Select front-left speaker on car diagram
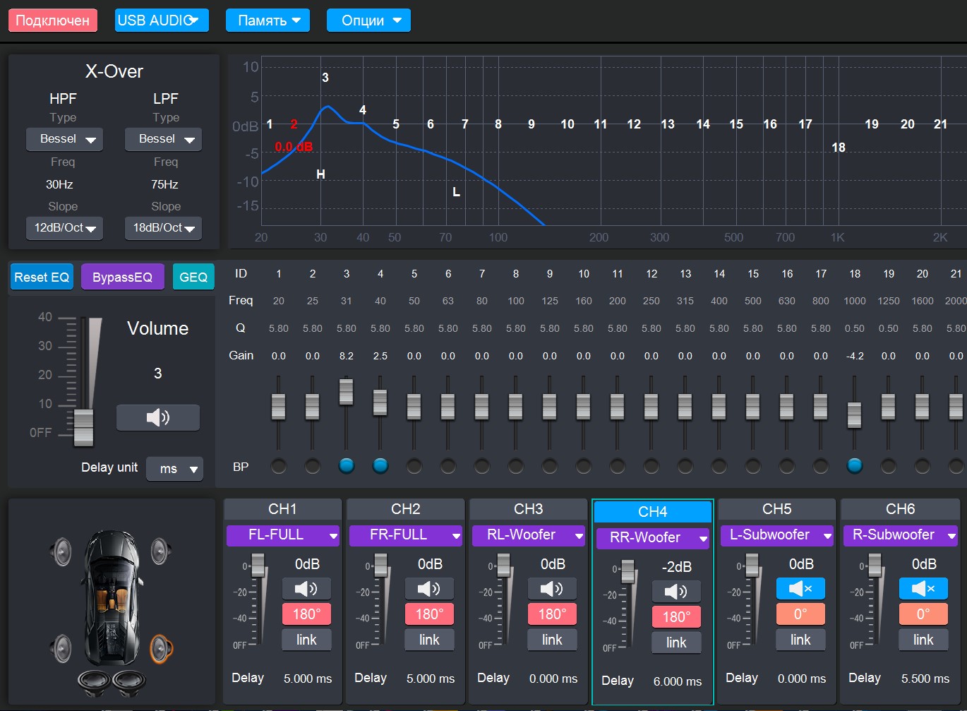 tap(61, 551)
